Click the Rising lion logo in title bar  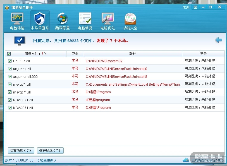(7, 8)
